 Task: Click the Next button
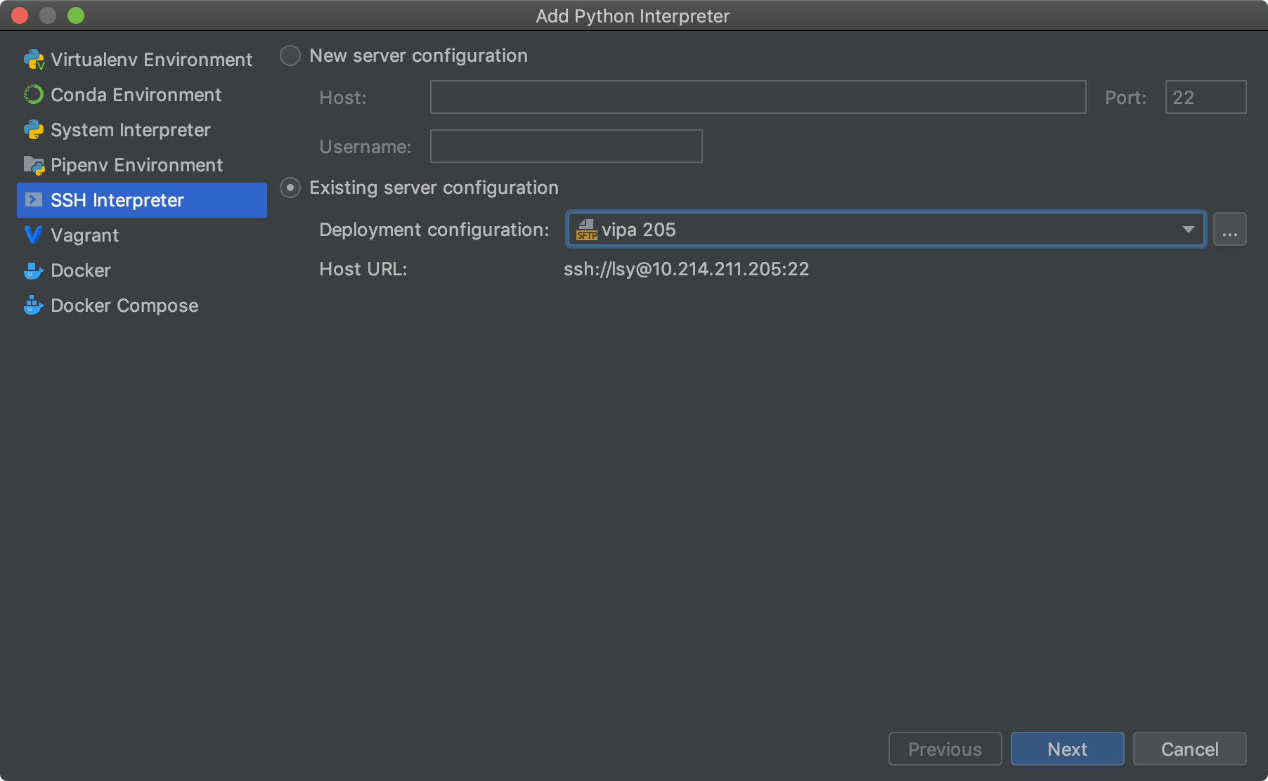[1067, 749]
